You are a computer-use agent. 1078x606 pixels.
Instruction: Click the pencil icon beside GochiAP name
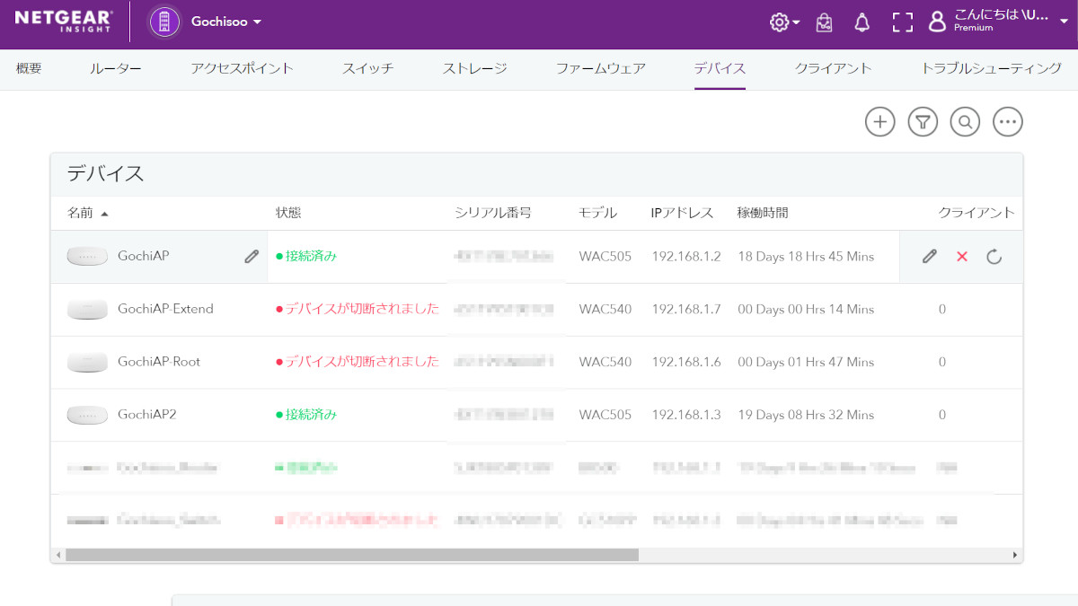coord(252,257)
